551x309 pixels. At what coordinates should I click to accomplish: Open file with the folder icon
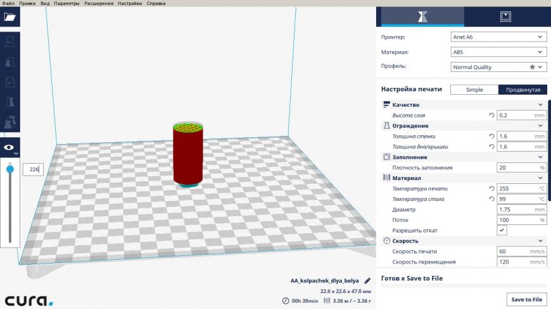coord(10,17)
